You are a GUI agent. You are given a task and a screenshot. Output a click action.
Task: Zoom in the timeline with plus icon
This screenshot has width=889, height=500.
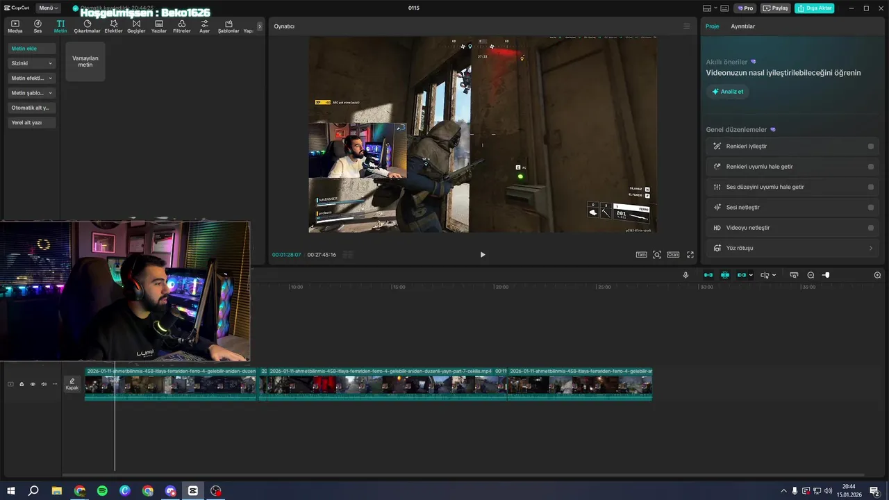(877, 275)
